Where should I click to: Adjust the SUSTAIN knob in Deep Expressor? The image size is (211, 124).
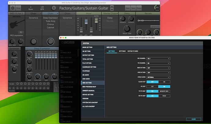(x=29, y=54)
